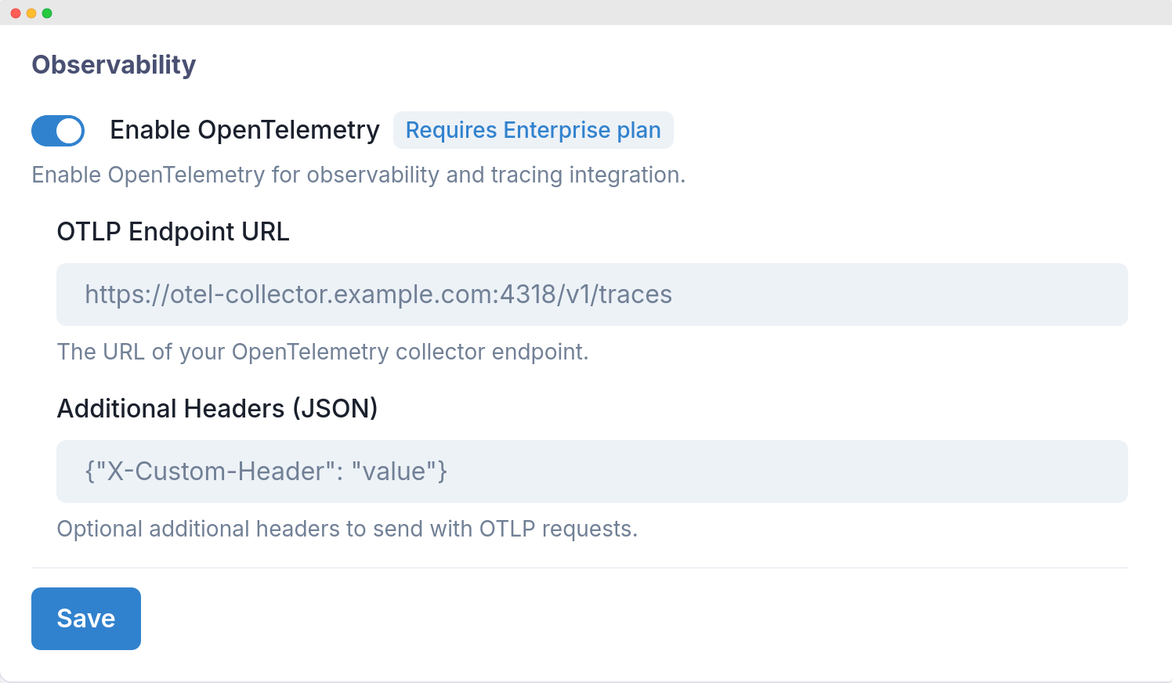
Task: Click the collector endpoint helper text
Action: 323,352
